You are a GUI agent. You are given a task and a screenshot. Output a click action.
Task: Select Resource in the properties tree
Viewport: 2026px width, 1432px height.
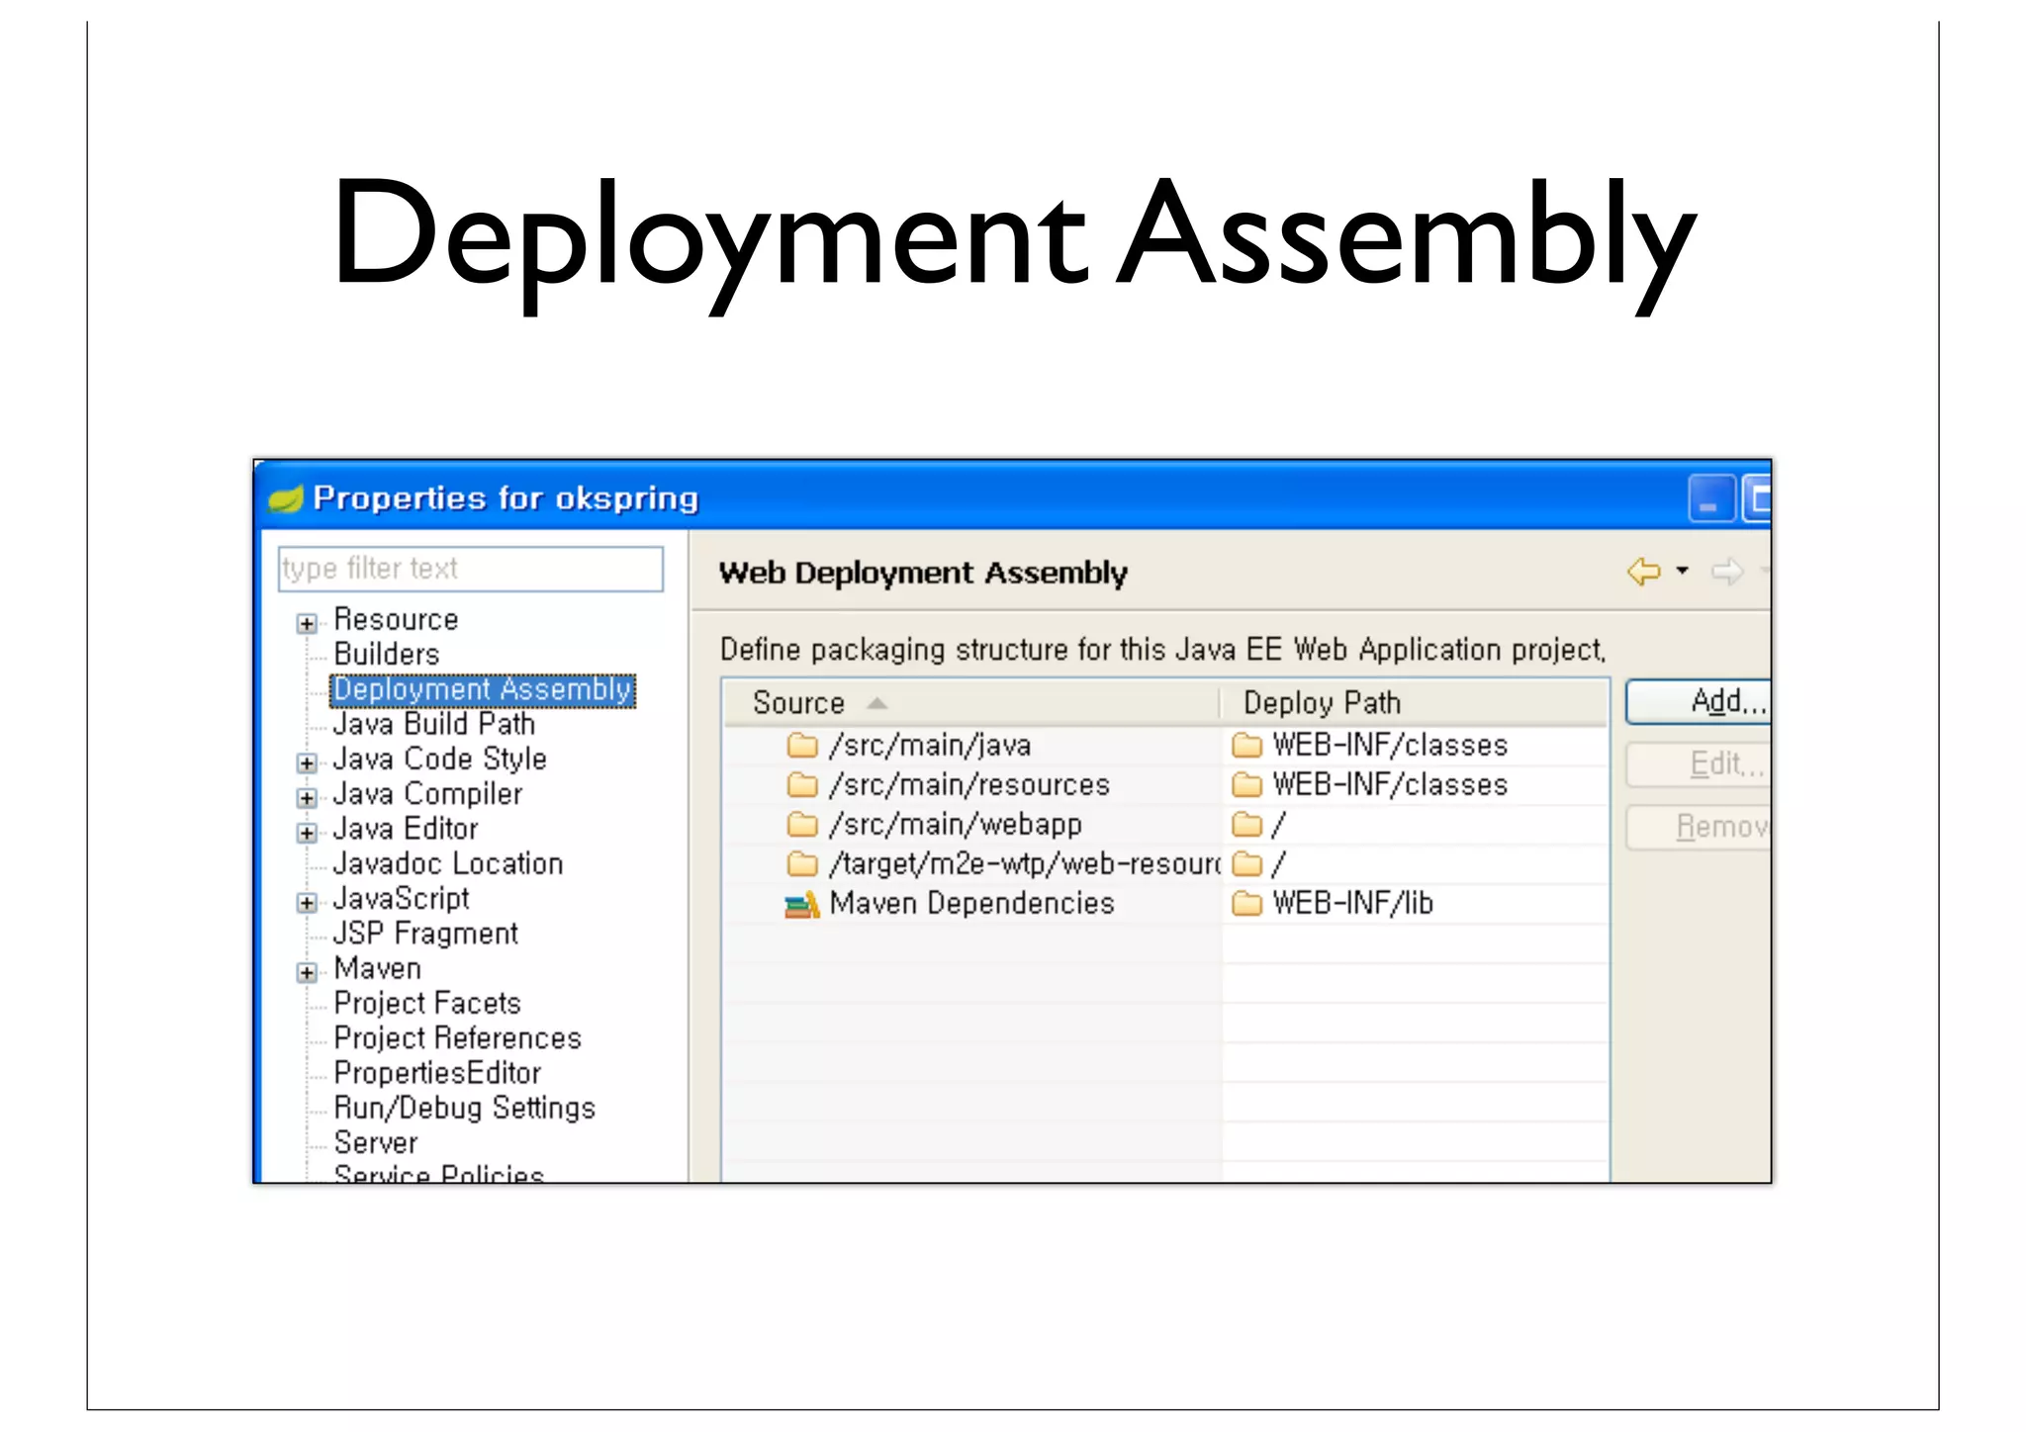click(396, 619)
